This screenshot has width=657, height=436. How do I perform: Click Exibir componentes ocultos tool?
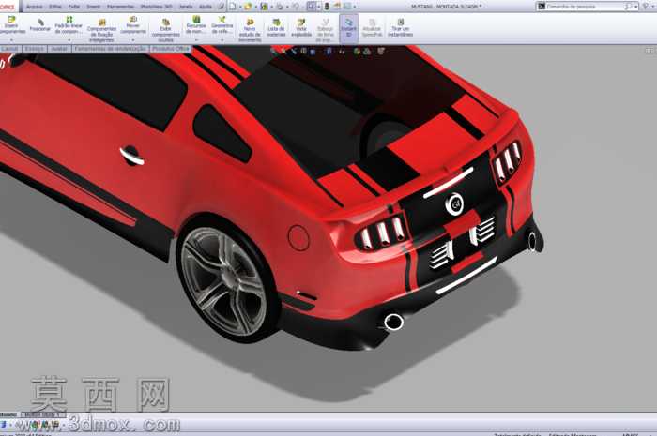point(165,30)
